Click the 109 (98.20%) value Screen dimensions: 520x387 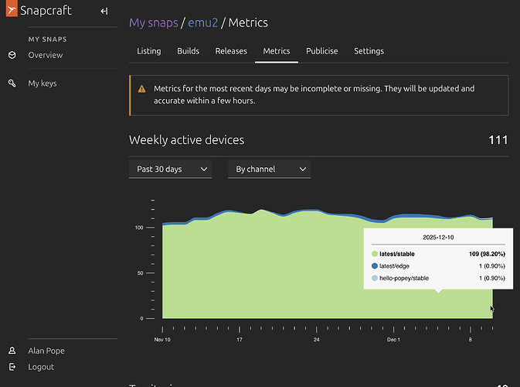[487, 254]
